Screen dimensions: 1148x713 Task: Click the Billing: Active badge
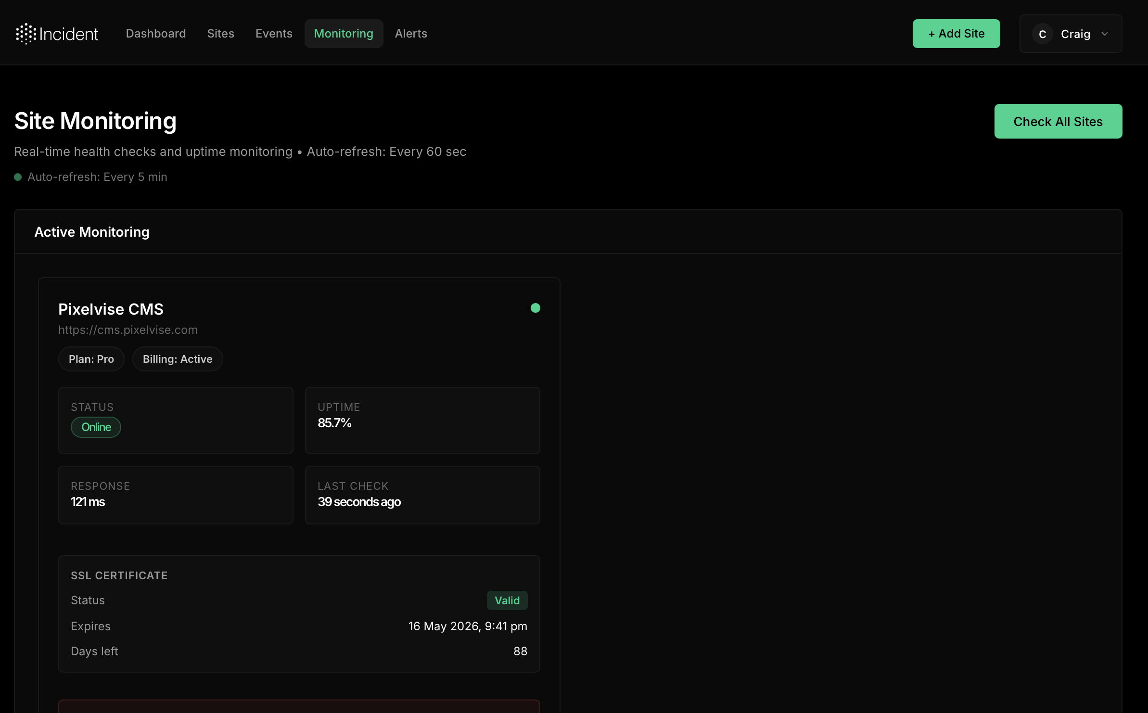click(x=178, y=359)
